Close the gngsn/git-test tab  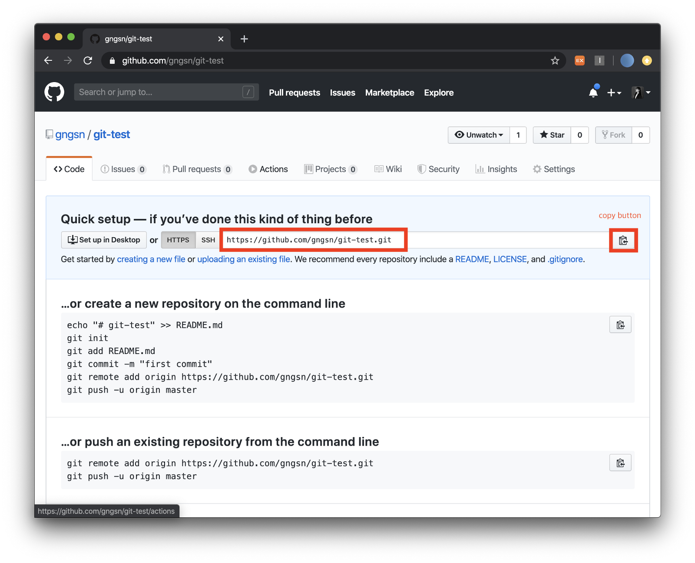point(221,39)
